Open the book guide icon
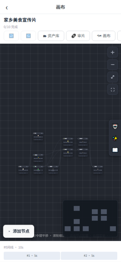 tap(115, 150)
